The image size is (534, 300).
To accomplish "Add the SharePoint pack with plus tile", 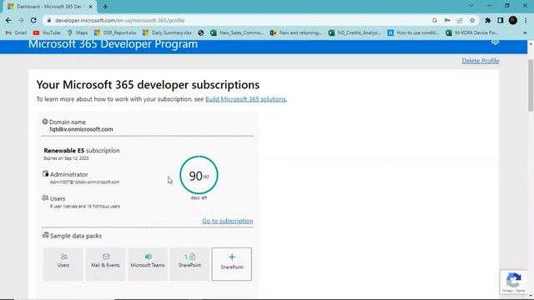I will (232, 264).
